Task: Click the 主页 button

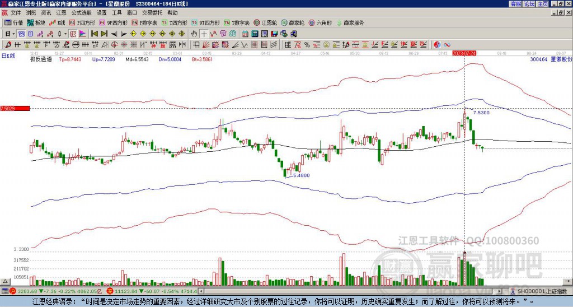Action: 542,4
